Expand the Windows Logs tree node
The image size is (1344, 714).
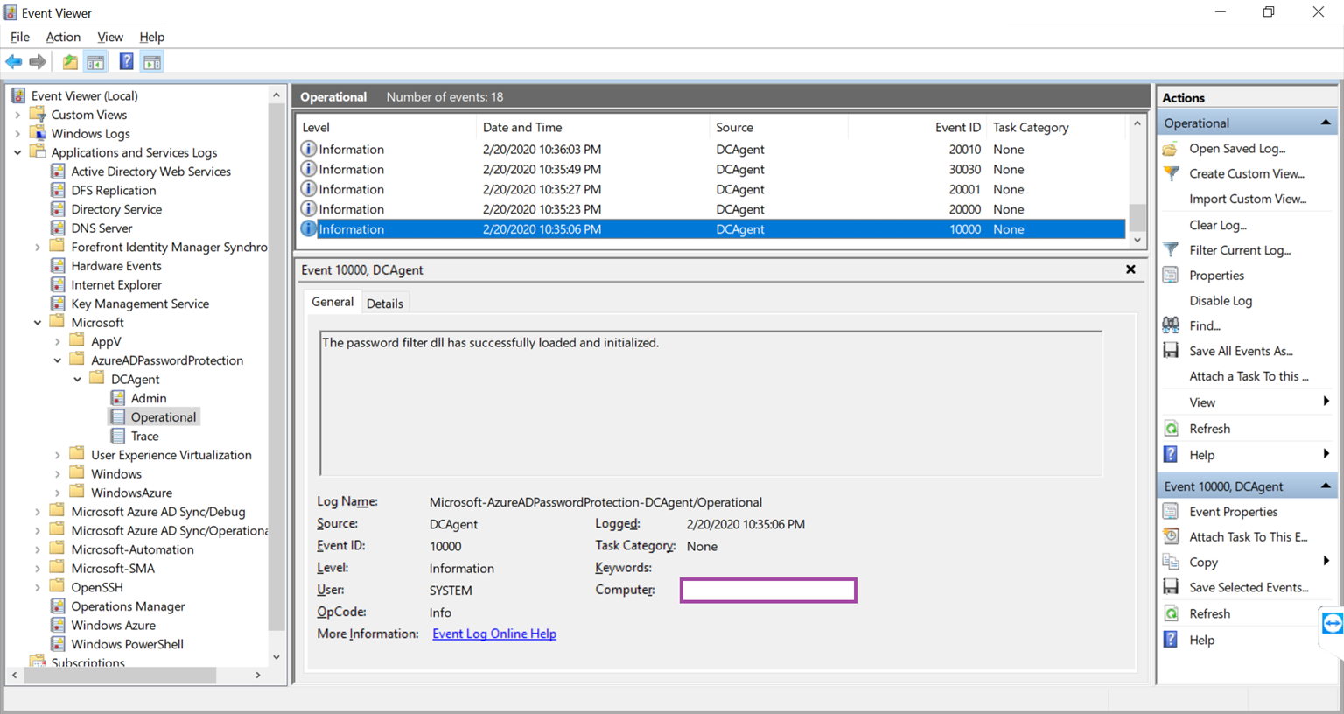pyautogui.click(x=17, y=134)
